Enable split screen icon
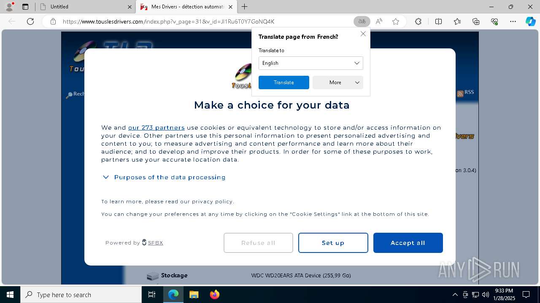 pos(438,21)
